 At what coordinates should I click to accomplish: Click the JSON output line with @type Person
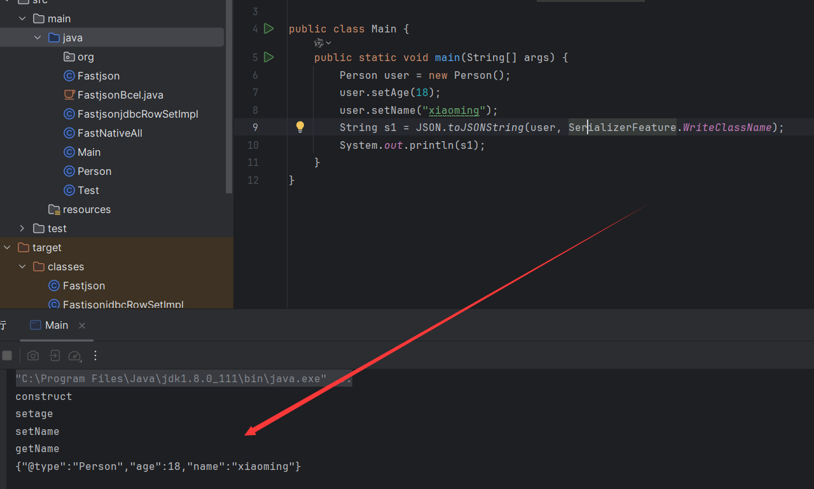tap(158, 466)
